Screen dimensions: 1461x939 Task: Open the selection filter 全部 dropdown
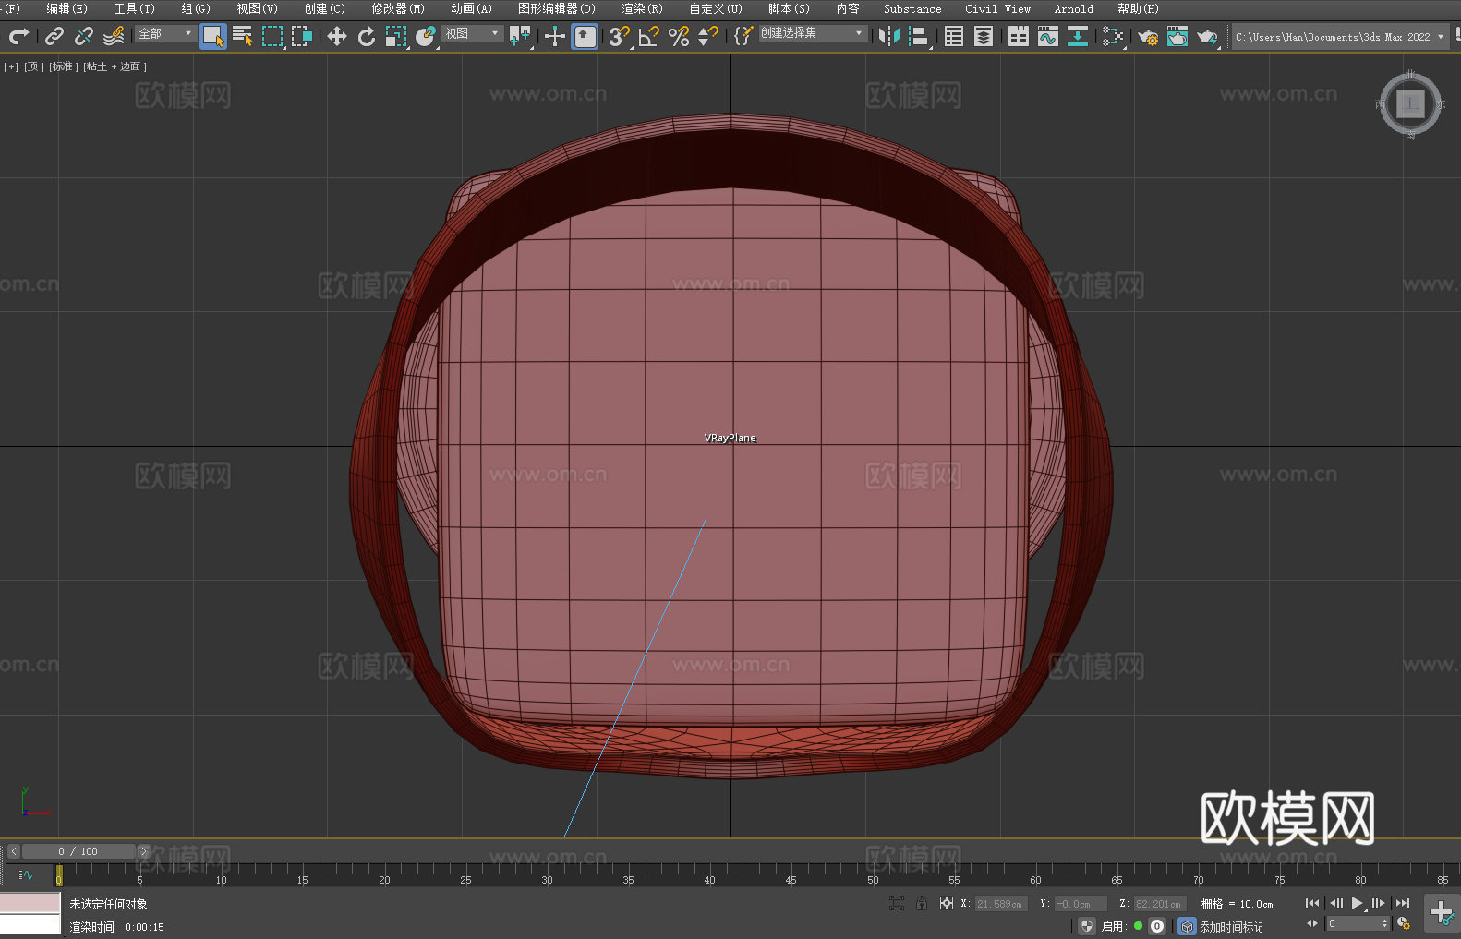(x=165, y=33)
